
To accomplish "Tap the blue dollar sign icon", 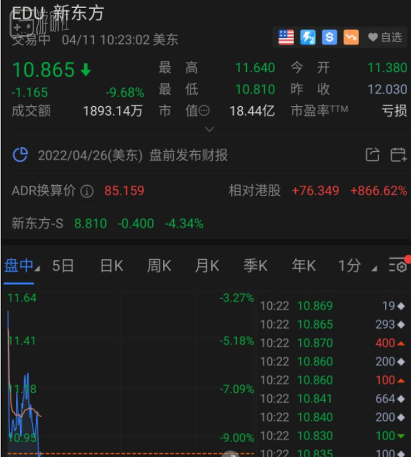I will (x=329, y=37).
